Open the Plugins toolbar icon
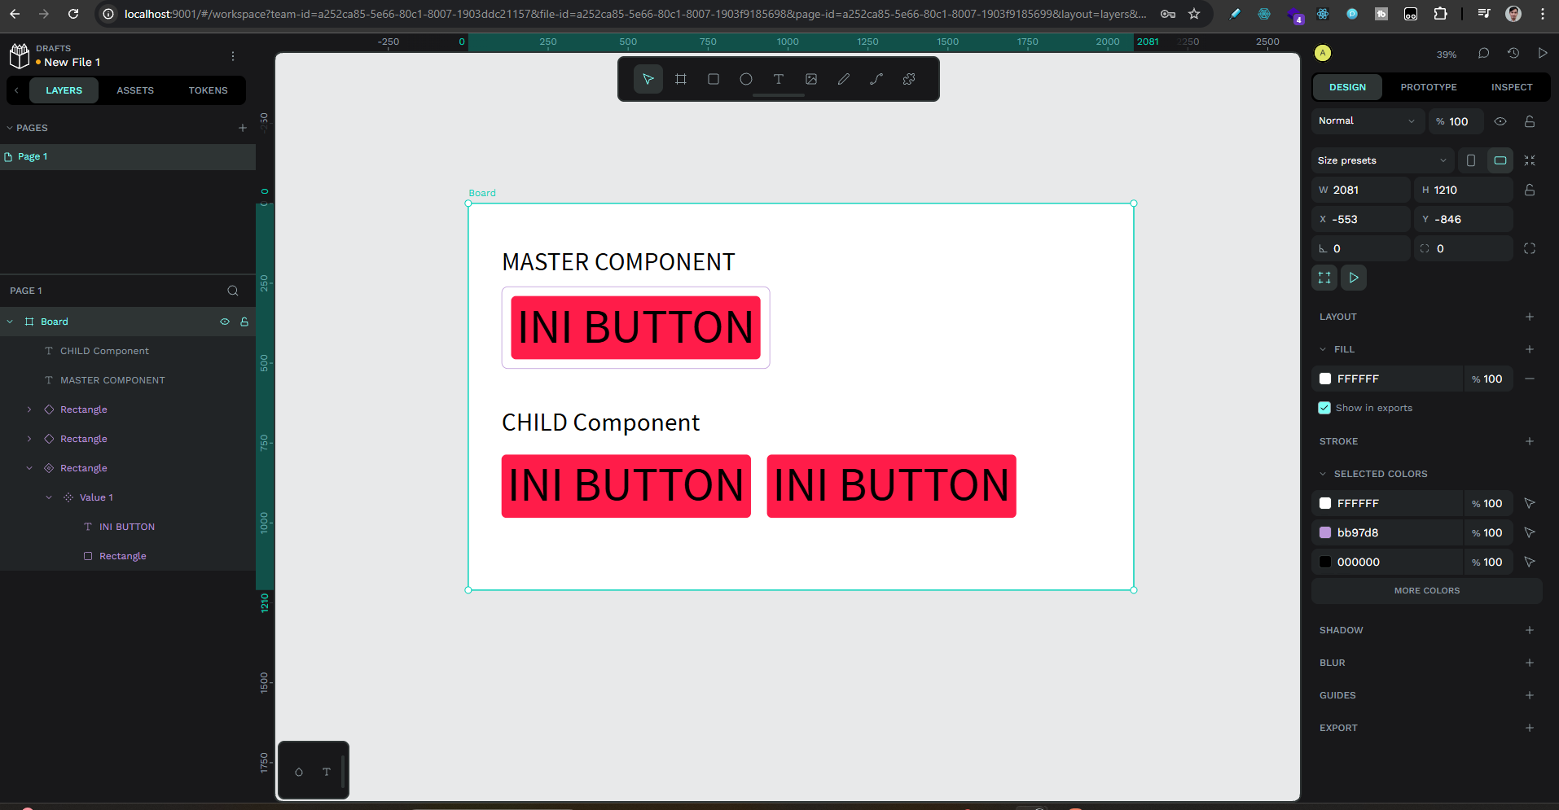 [909, 79]
